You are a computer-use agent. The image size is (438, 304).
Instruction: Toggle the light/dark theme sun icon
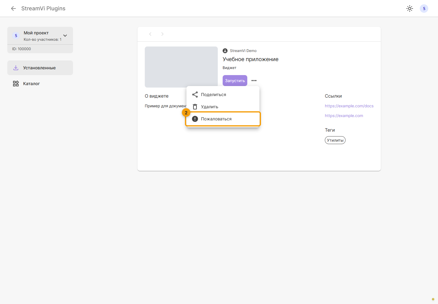tap(410, 9)
